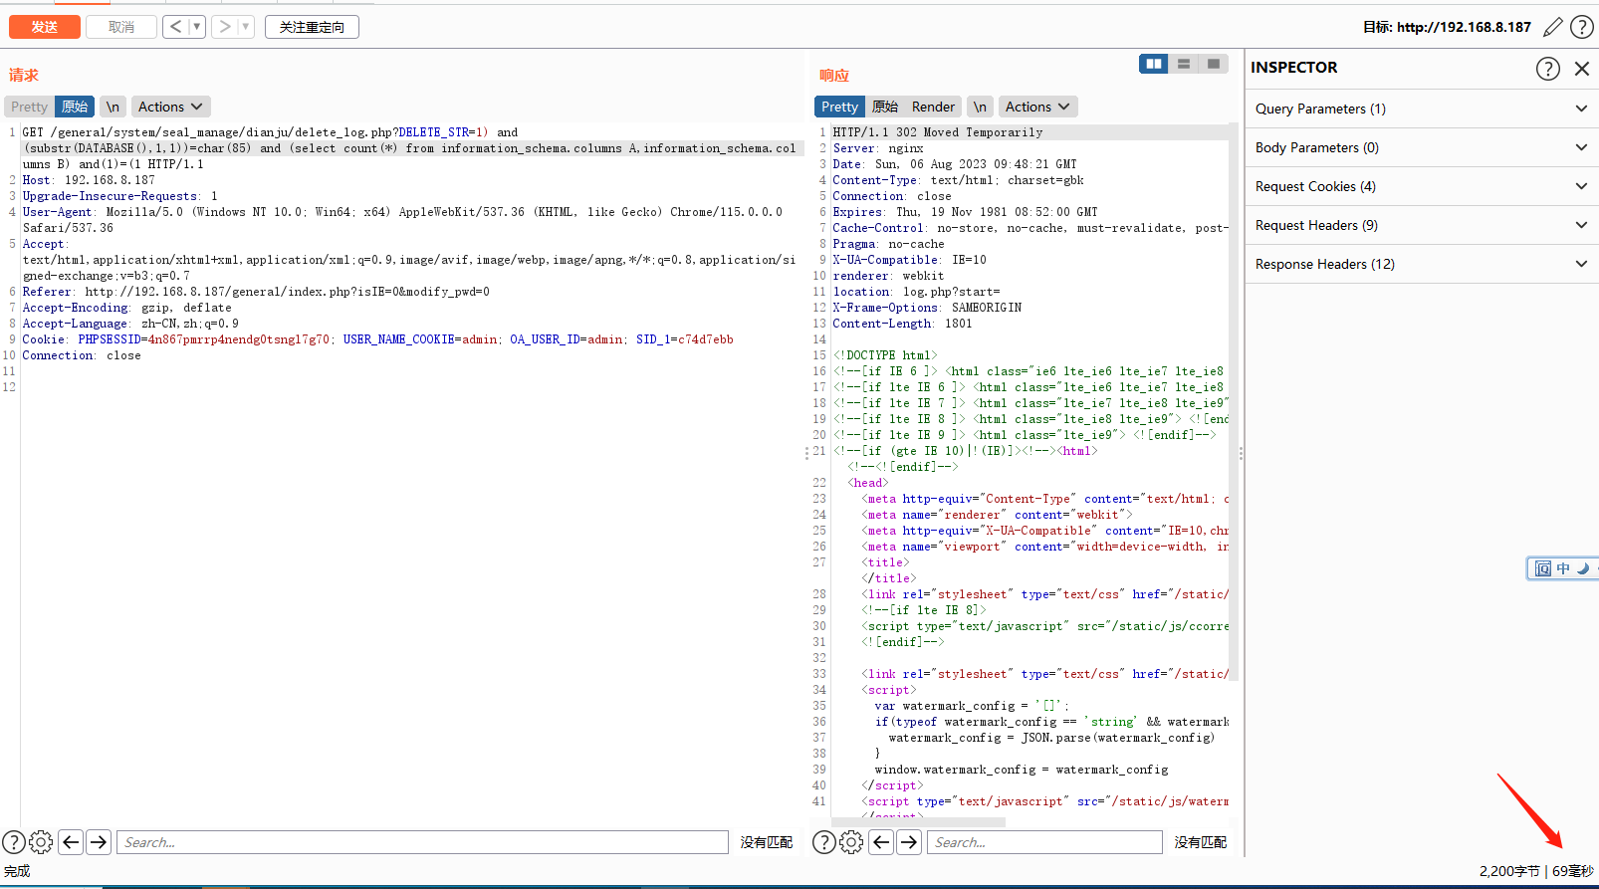Expand Request Headers (9) section
The image size is (1599, 889).
1422,225
